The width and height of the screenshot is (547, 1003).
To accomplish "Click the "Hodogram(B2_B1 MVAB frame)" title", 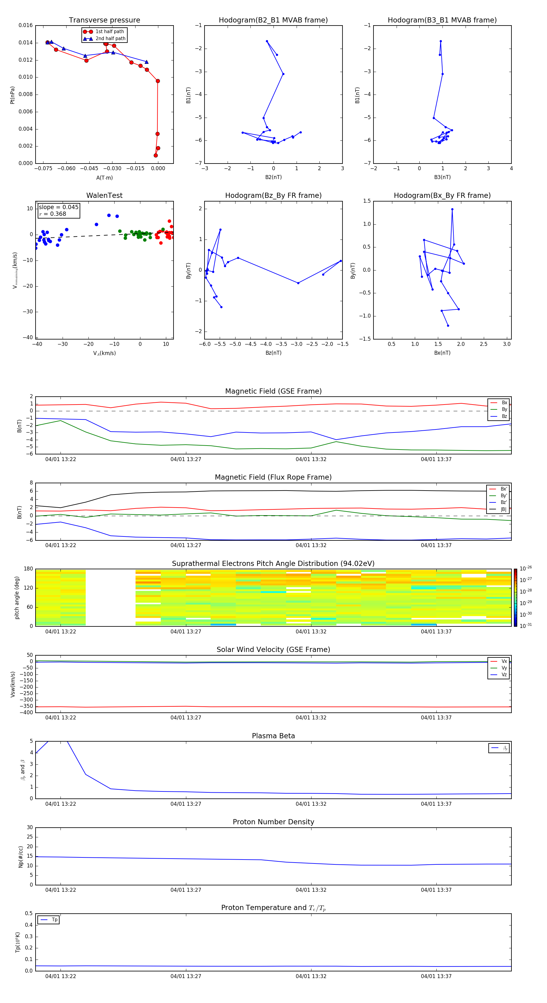I will coord(273,20).
